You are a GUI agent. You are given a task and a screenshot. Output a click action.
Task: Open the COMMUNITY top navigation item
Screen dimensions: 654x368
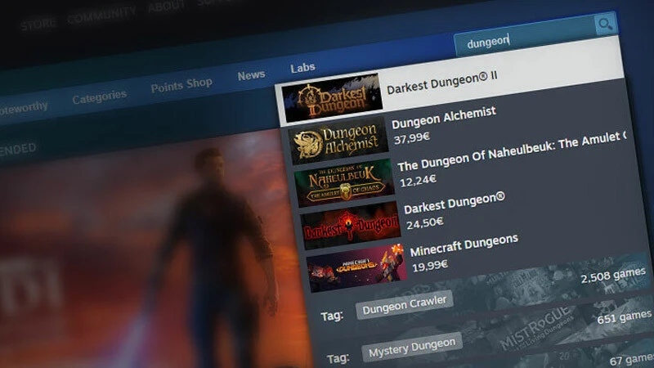101,16
